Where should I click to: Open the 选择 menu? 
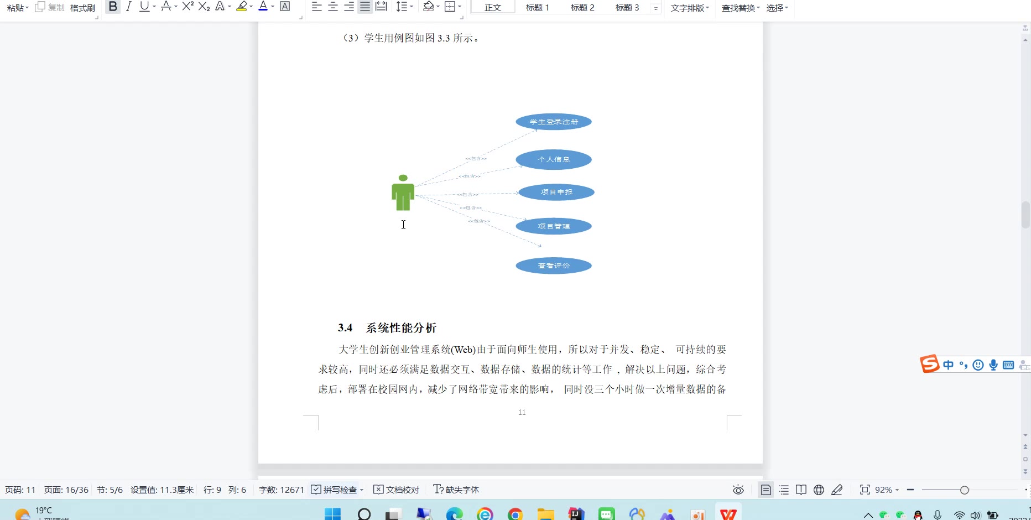point(777,8)
